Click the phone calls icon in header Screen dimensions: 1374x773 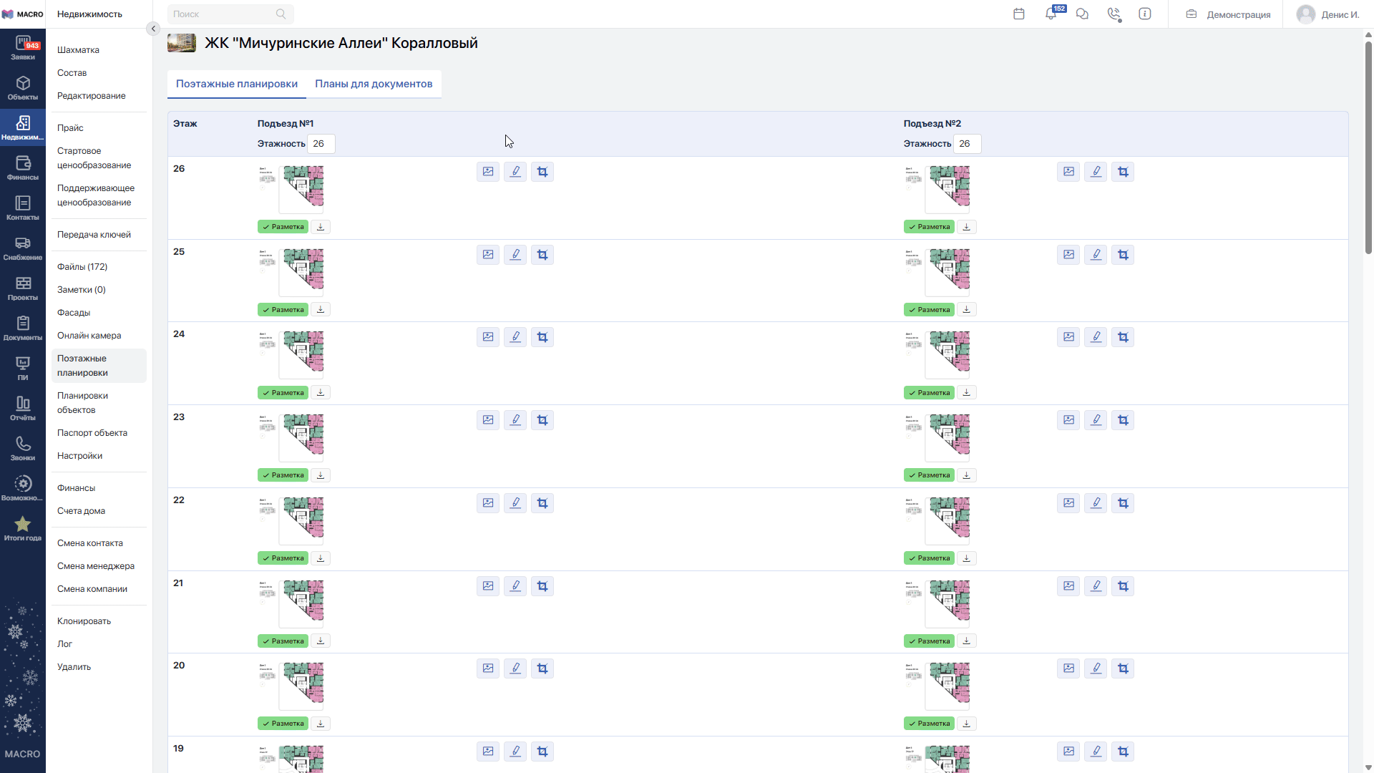click(x=1114, y=14)
